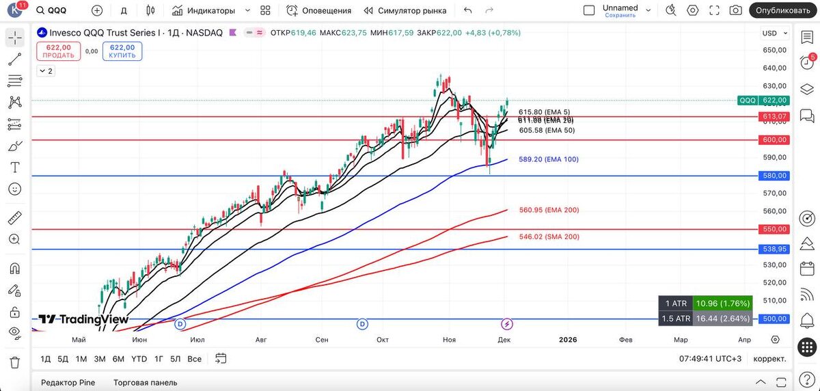This screenshot has width=820, height=391.
Task: Open chart settings hexagon icon
Action: pos(693,10)
